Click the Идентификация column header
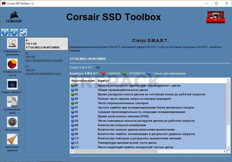 click(x=83, y=81)
